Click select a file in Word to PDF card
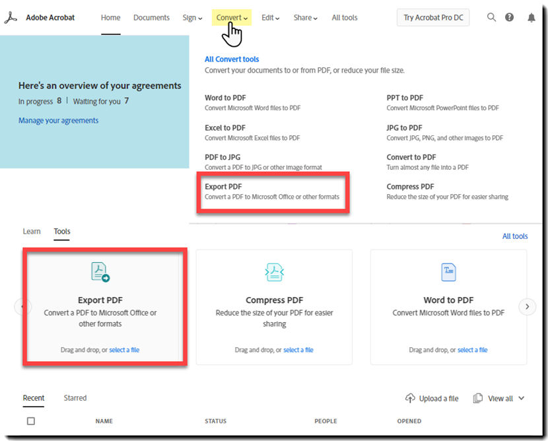 472,350
